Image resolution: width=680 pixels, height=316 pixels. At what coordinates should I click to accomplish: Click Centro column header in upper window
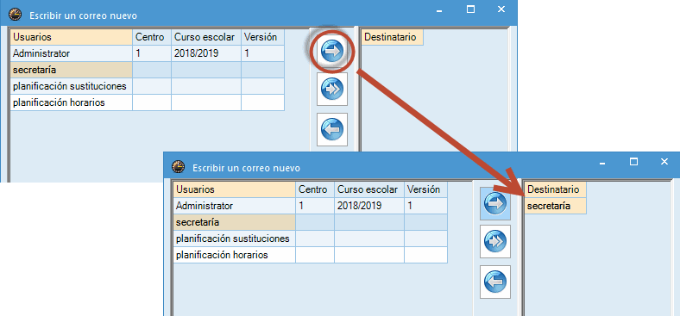(x=152, y=37)
